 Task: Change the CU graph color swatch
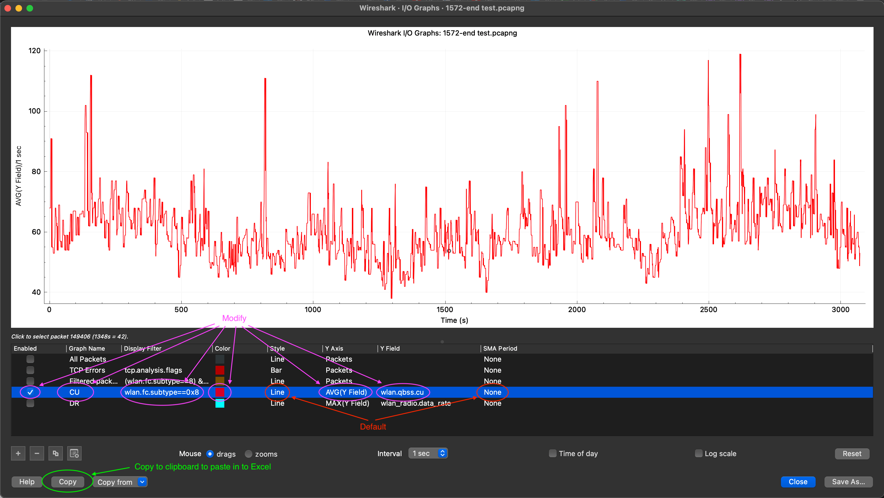point(220,392)
